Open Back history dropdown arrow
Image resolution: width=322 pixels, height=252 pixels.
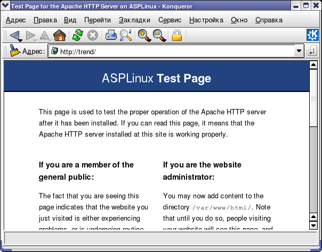tap(20, 41)
